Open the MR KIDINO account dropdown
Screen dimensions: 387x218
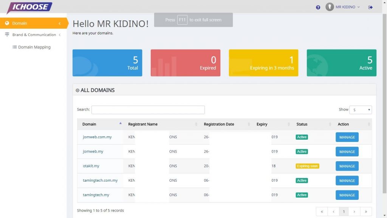point(345,7)
